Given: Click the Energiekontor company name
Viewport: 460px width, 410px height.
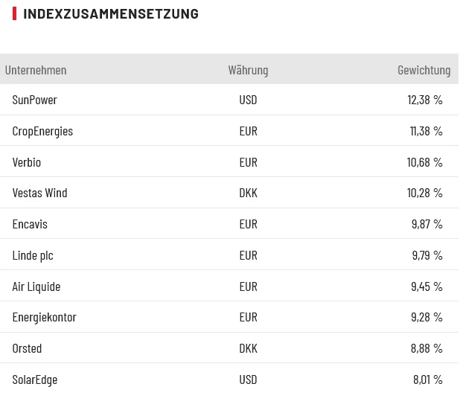Looking at the screenshot, I should (44, 317).
